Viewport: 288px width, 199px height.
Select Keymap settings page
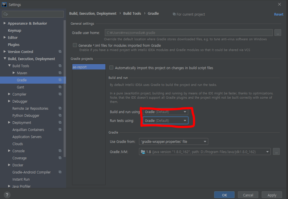pyautogui.click(x=14, y=30)
